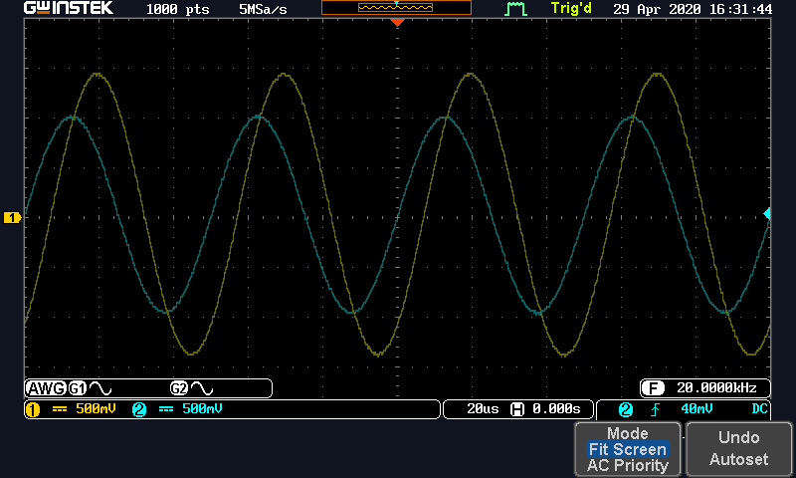Image resolution: width=796 pixels, height=478 pixels.
Task: Click the AWG label badge
Action: coord(45,388)
